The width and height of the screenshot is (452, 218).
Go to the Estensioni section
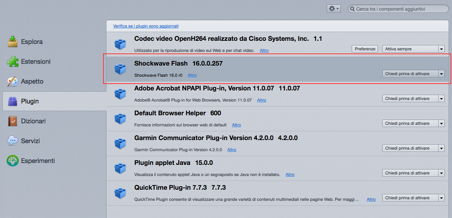click(x=36, y=61)
